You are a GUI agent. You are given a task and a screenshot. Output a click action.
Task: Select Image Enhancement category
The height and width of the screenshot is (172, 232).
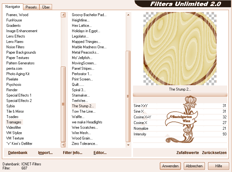coord(22,31)
